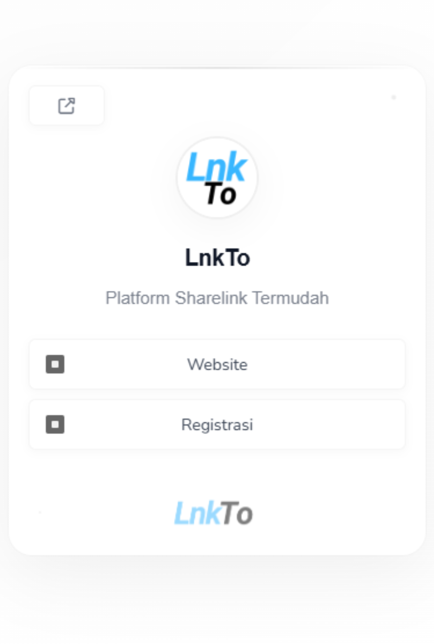The height and width of the screenshot is (644, 434).
Task: Click the square icon beside Website
Action: click(x=55, y=365)
